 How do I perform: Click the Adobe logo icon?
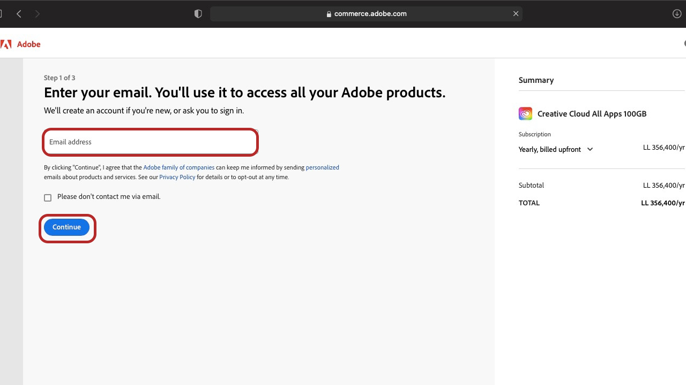pyautogui.click(x=6, y=44)
